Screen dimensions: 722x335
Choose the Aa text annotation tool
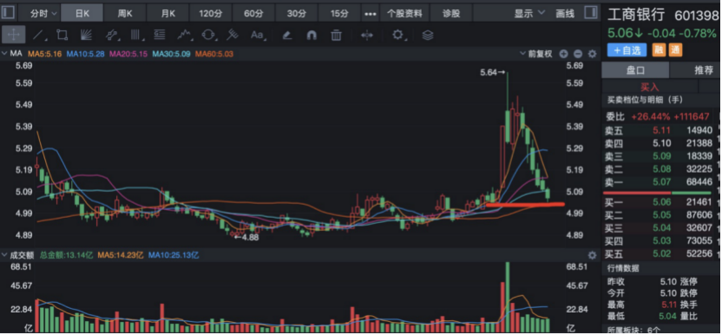(257, 35)
